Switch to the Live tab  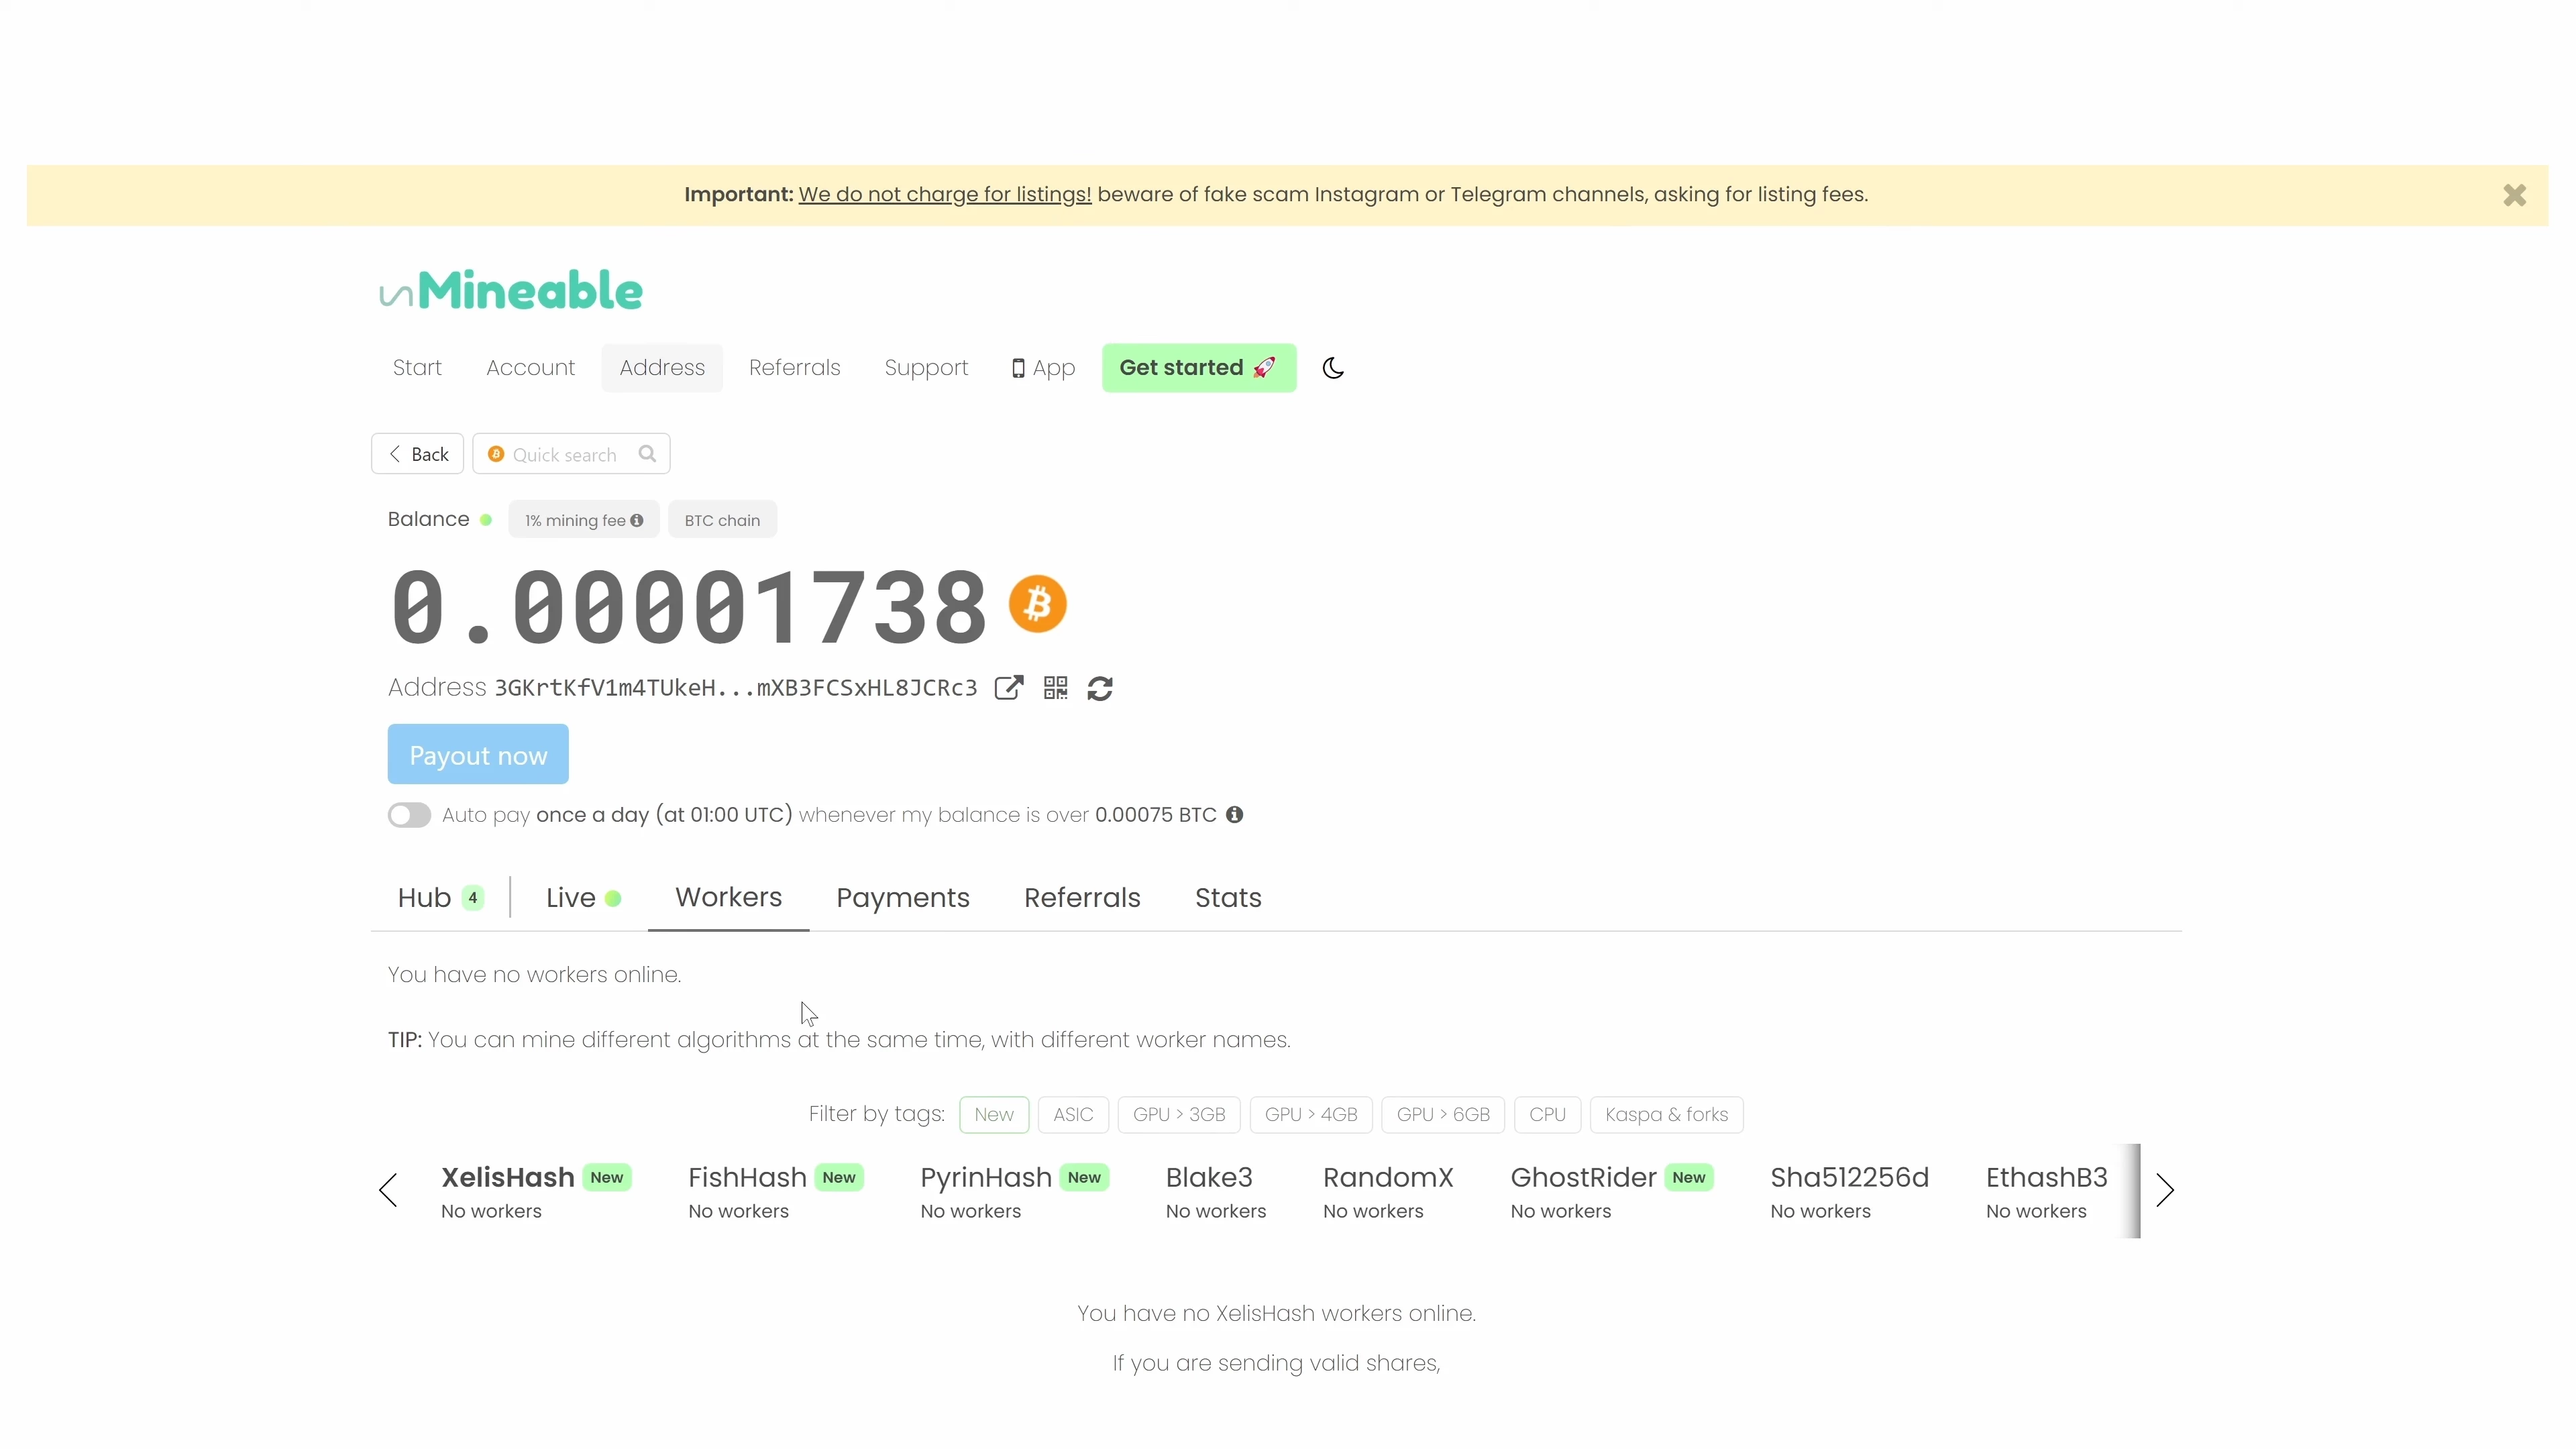tap(583, 898)
